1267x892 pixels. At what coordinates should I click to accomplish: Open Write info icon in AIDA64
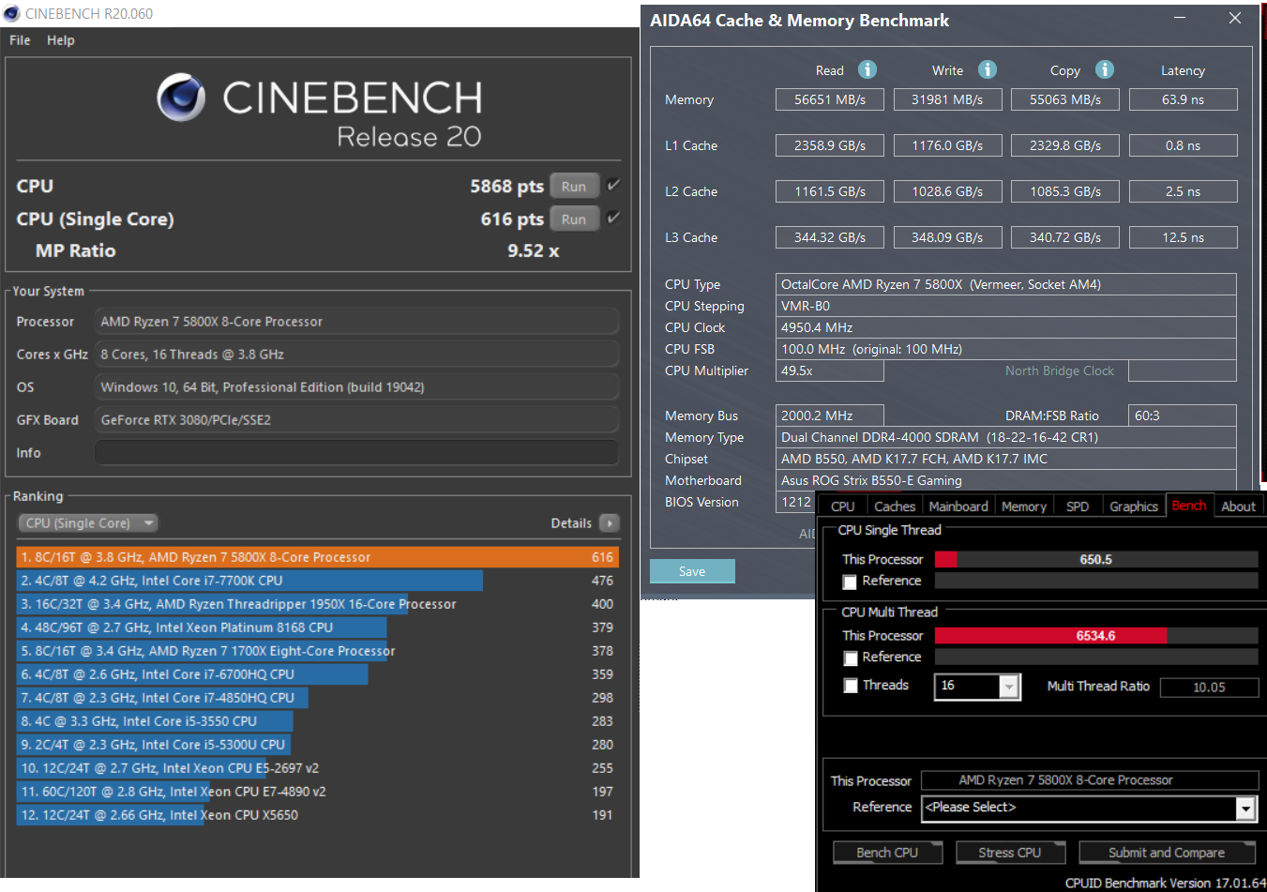click(988, 69)
